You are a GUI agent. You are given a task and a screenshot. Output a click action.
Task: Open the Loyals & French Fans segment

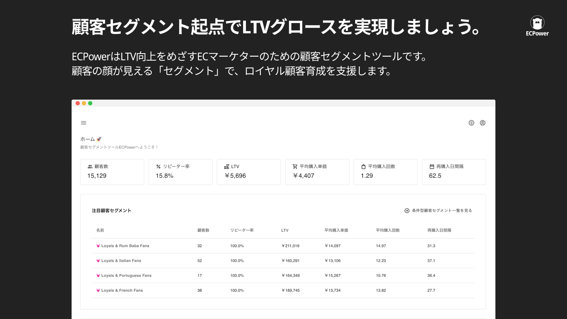pos(122,290)
